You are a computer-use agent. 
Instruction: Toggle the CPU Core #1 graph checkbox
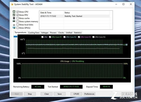coord(50,37)
